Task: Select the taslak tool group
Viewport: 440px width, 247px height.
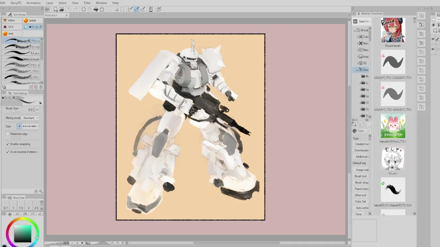Action: pyautogui.click(x=33, y=20)
